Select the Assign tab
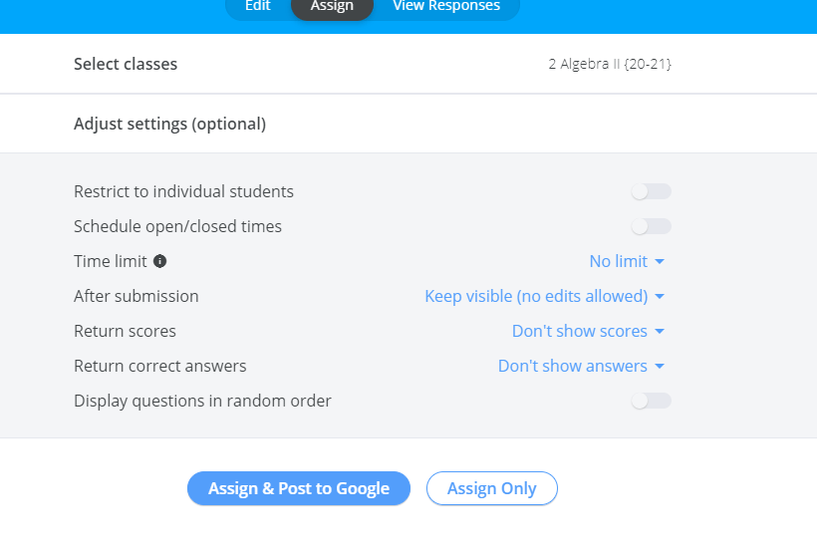Viewport: 817px width, 556px height. 332,7
